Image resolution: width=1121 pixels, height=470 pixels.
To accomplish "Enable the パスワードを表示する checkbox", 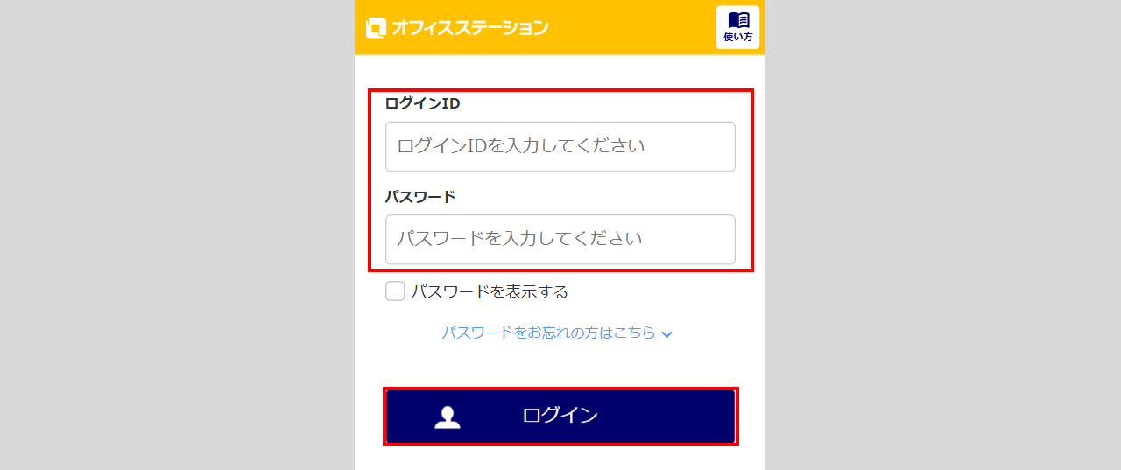I will pyautogui.click(x=395, y=291).
